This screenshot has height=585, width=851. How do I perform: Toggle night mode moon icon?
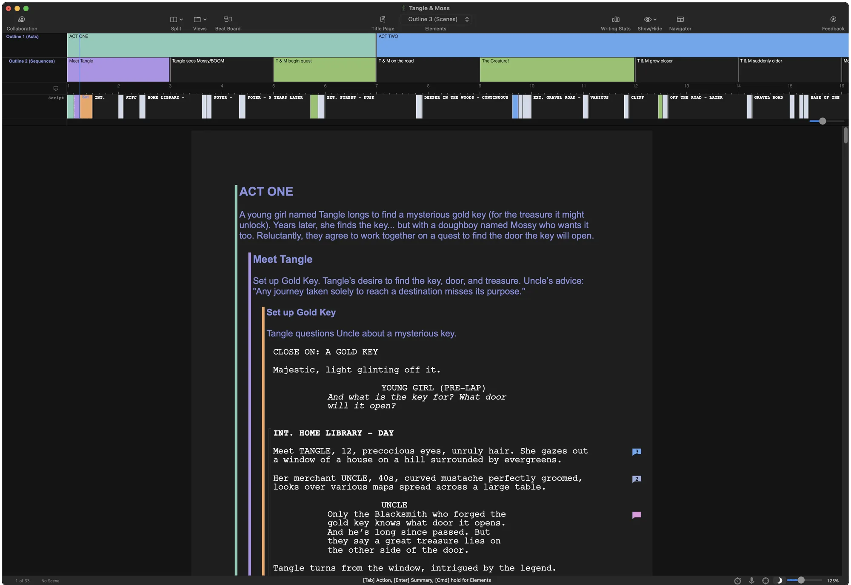pos(779,580)
